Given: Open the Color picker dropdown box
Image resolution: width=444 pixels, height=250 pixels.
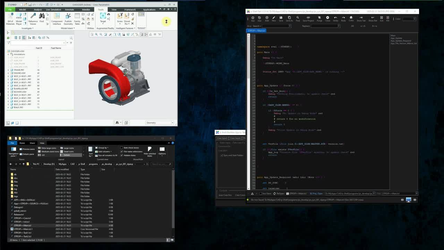Looking at the screenshot, I should [x=410, y=19].
